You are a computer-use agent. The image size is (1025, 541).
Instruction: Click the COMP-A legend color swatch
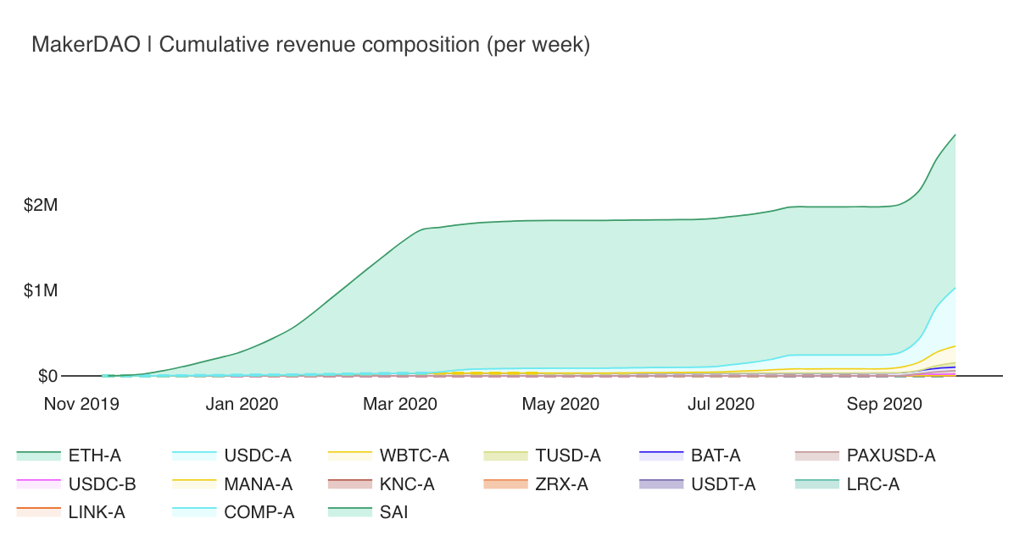(x=194, y=512)
